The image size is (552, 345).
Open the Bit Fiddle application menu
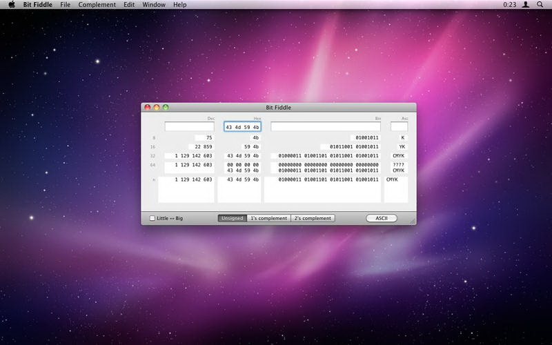[x=37, y=5]
